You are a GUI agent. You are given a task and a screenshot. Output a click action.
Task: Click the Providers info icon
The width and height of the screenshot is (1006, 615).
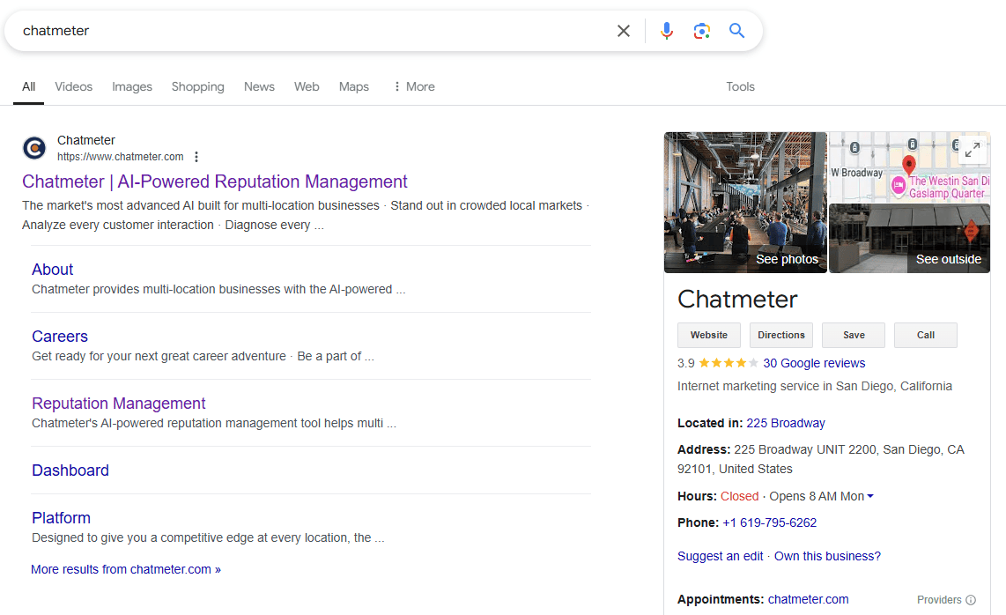point(971,600)
